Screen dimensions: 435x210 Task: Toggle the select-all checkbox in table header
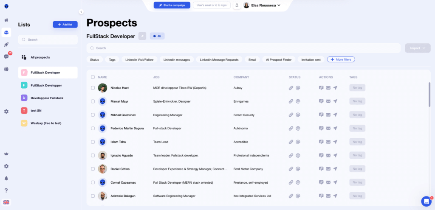(93, 77)
